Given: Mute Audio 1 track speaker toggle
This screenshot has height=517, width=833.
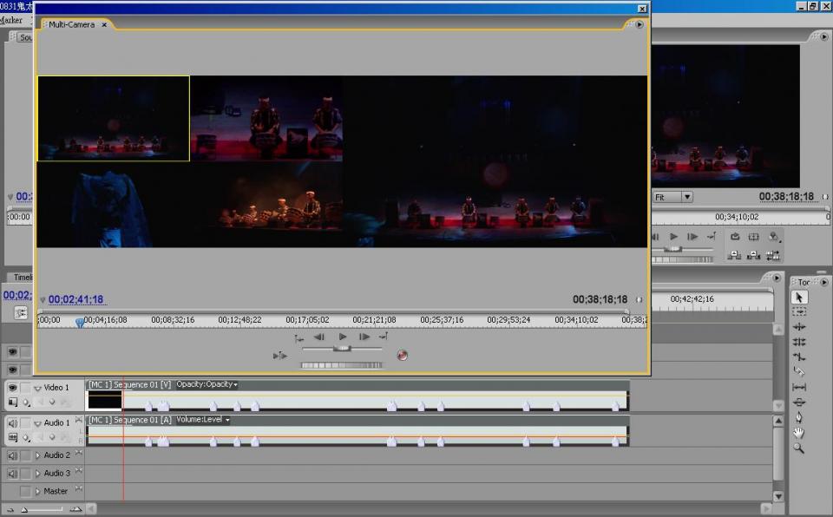Looking at the screenshot, I should tap(13, 423).
